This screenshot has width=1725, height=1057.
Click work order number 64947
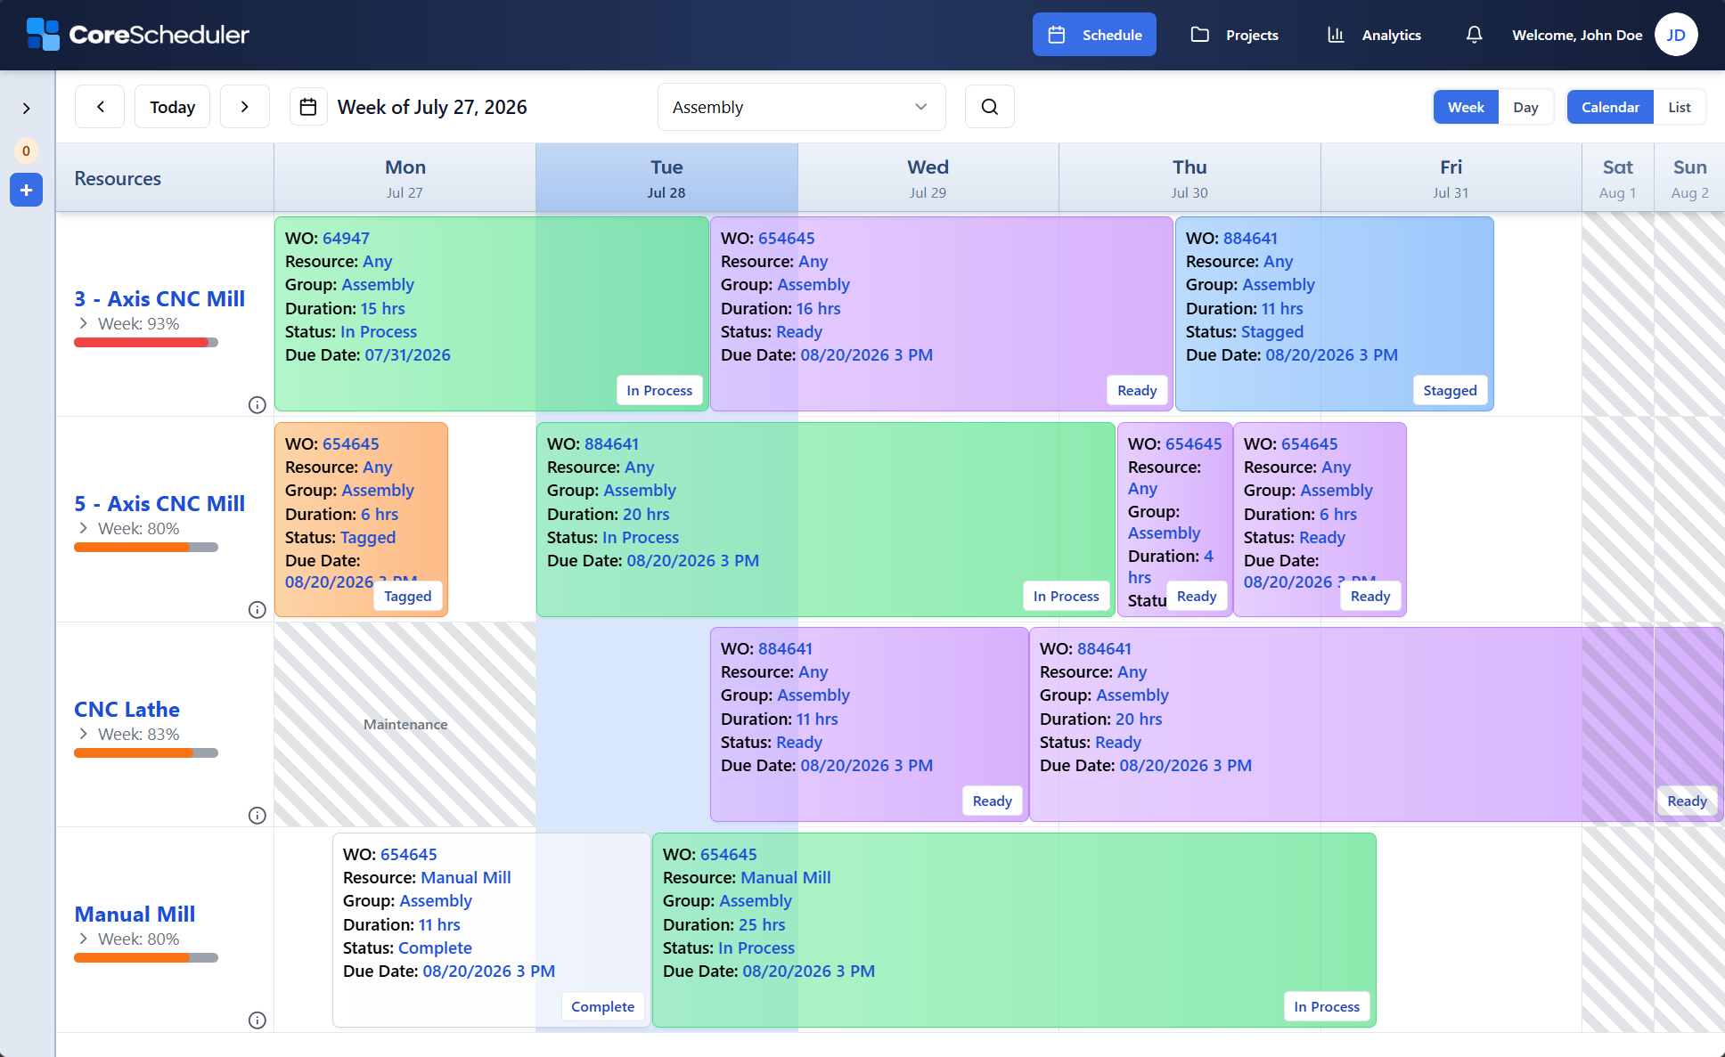click(x=346, y=239)
